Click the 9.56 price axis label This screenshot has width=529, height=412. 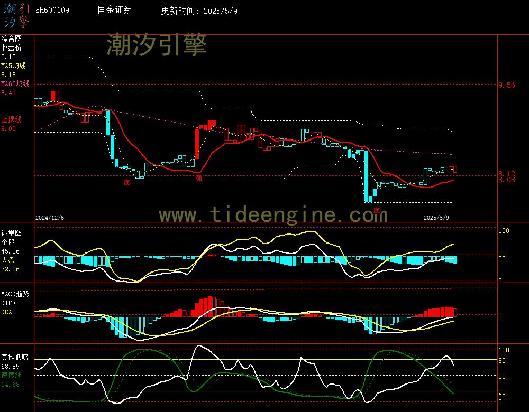click(x=507, y=85)
